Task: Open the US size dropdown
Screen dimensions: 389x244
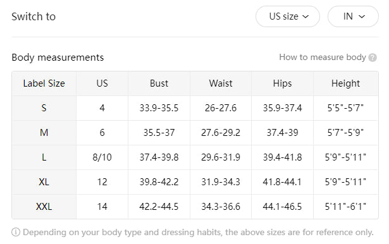Action: click(288, 16)
